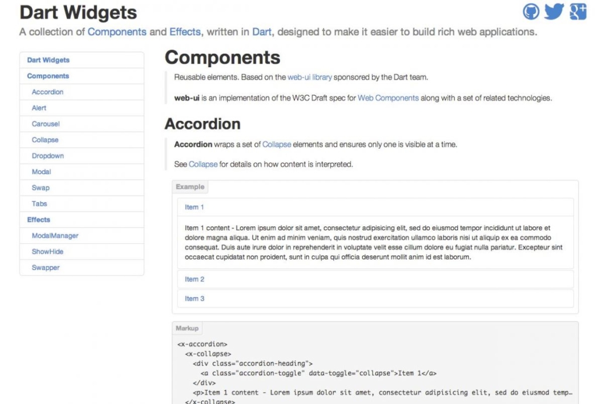603x404 pixels.
Task: Select Modal in the sidebar
Action: 42,172
